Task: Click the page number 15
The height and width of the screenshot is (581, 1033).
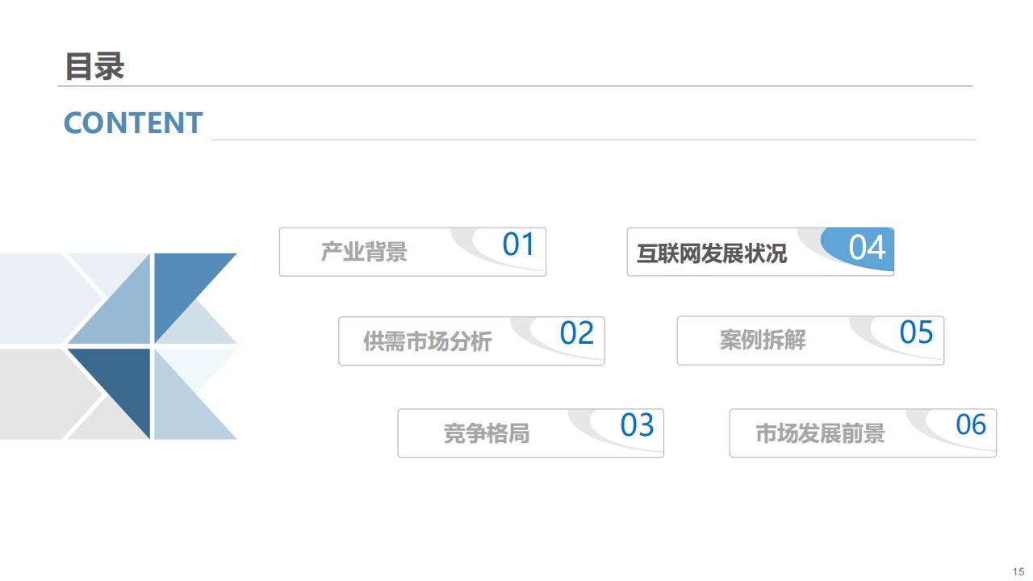Action: coord(1018,571)
